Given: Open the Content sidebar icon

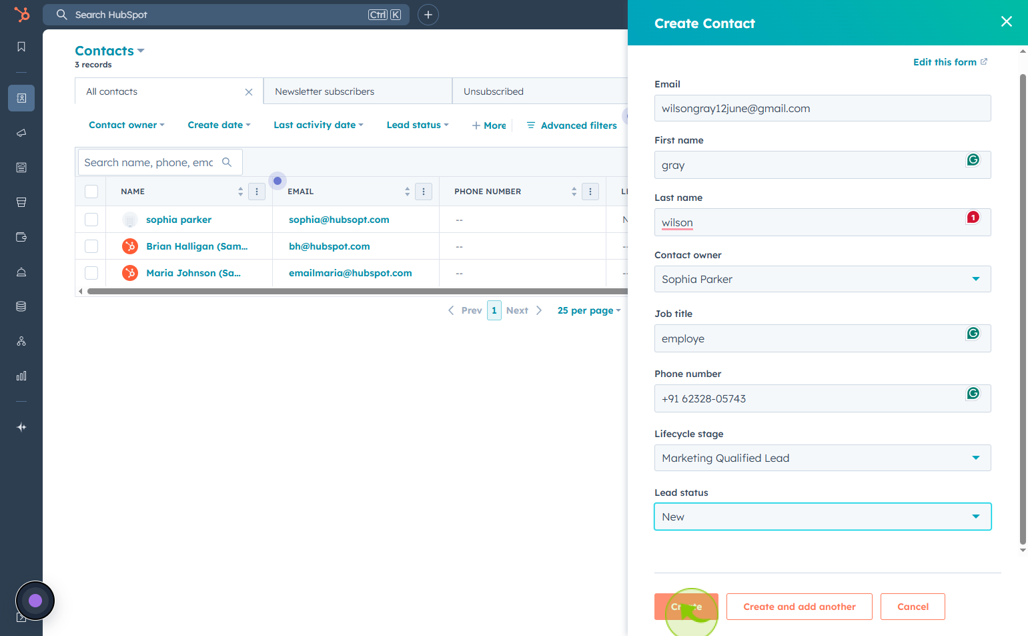Looking at the screenshot, I should 21,168.
